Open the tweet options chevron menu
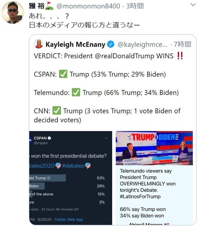This screenshot has height=226, width=198. point(193,5)
